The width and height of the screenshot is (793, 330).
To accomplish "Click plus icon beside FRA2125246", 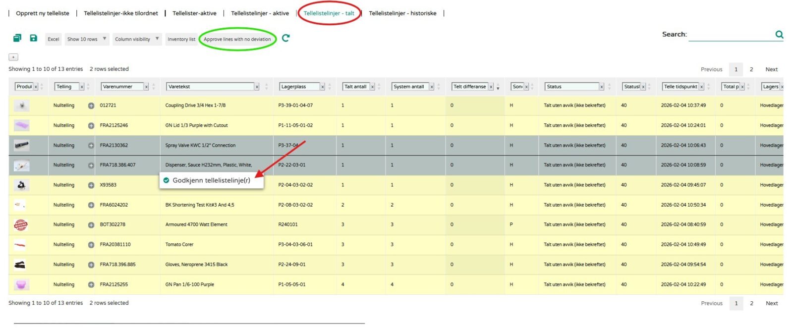I will pyautogui.click(x=91, y=126).
